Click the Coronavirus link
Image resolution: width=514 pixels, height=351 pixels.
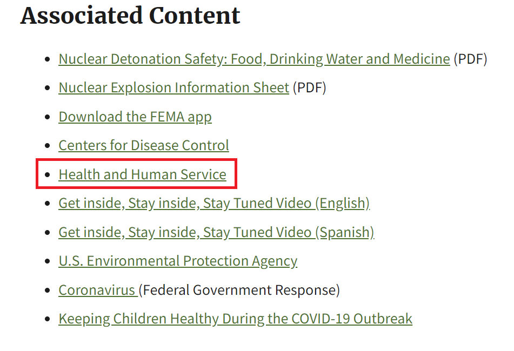[x=98, y=290]
